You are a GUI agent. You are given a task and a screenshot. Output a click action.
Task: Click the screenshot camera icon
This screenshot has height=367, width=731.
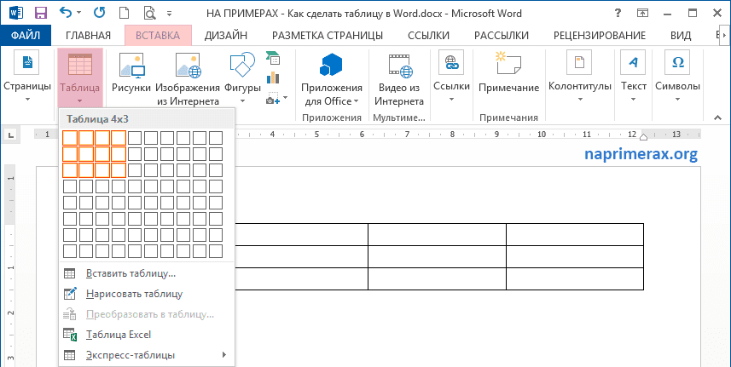[273, 98]
